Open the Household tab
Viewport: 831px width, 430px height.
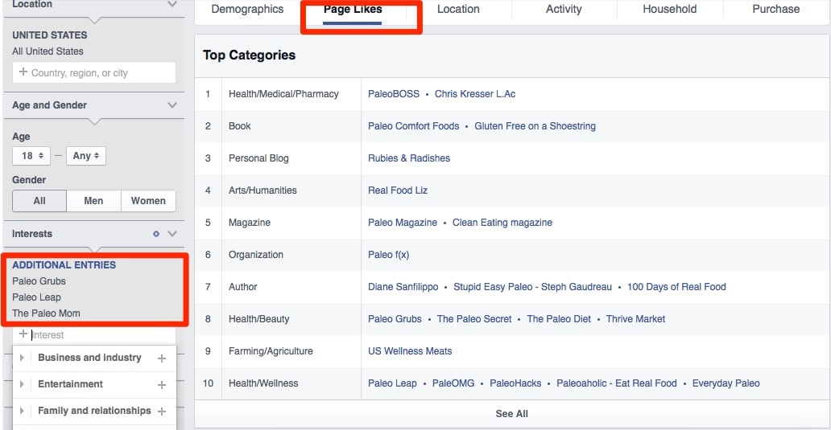(x=669, y=10)
